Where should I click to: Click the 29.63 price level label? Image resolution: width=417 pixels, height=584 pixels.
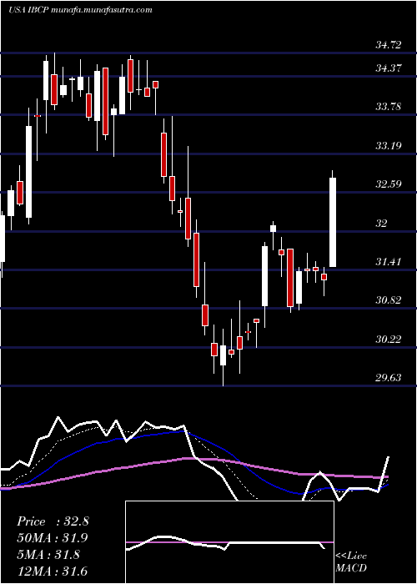[389, 378]
